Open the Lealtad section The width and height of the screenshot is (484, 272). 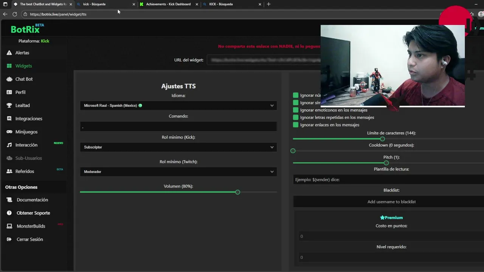(x=22, y=105)
